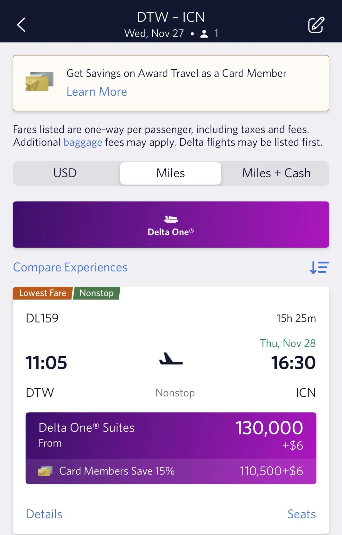Tap the airplane icon on flight DL159
Screen dimensions: 342x535
point(171,359)
